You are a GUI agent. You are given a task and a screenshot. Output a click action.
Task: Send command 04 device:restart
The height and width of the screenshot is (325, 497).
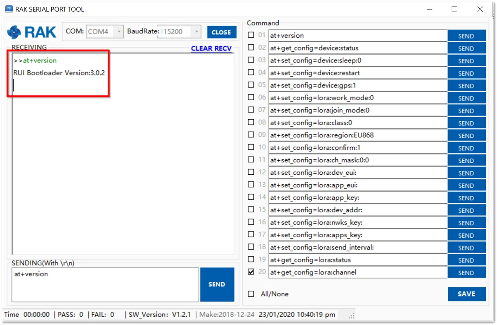(x=466, y=73)
